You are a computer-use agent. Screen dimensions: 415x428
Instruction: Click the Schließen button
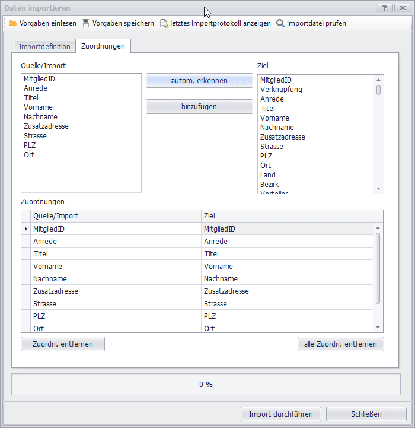(366, 414)
